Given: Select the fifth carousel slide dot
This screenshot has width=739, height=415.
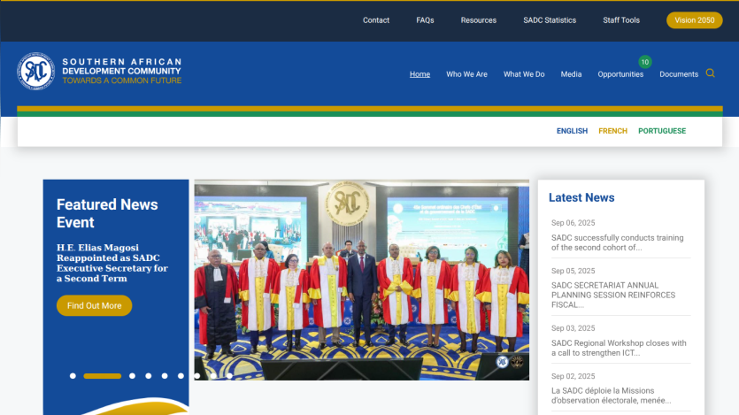Looking at the screenshot, I should 165,376.
